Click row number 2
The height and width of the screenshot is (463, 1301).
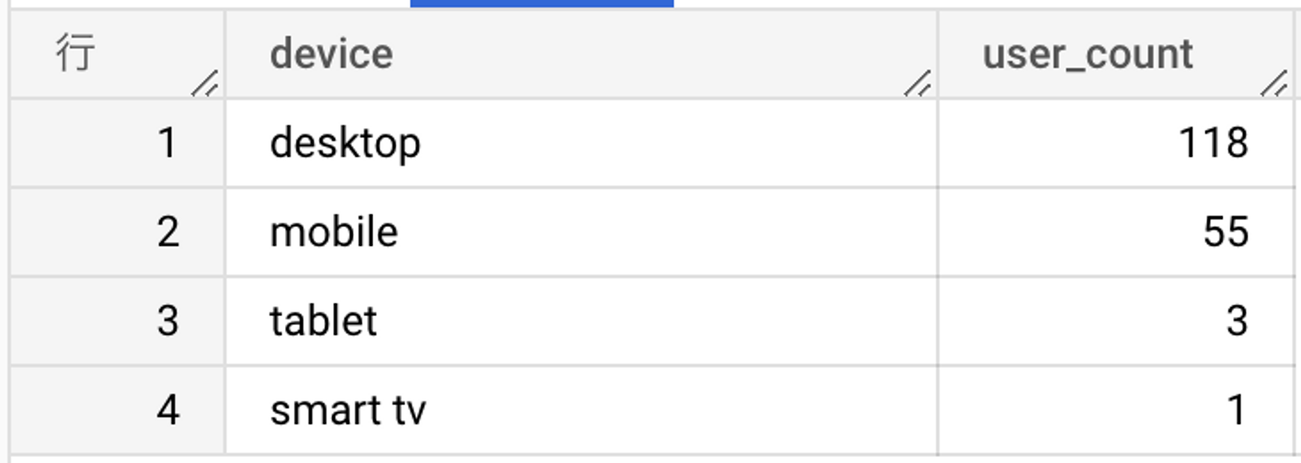coord(168,231)
